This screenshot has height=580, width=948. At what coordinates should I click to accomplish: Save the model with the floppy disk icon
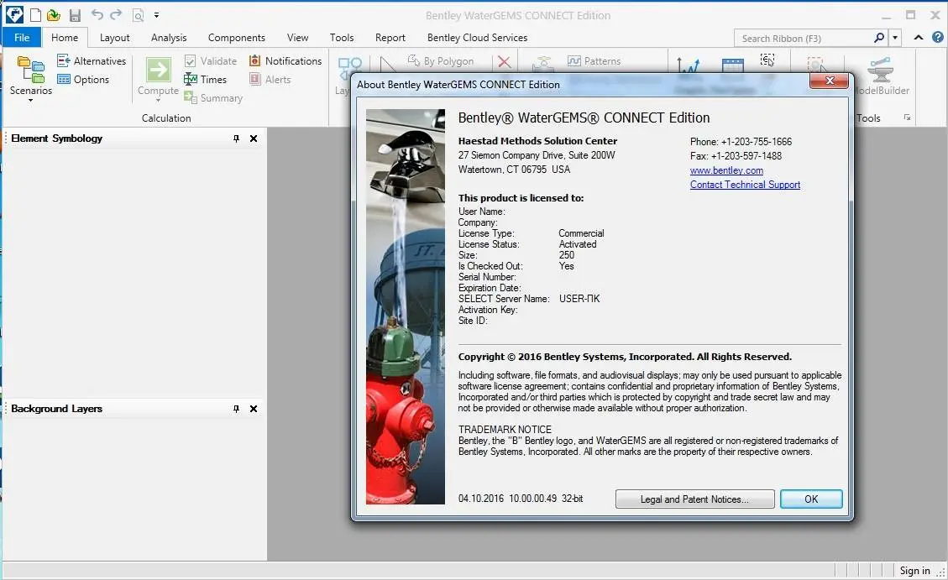pos(75,15)
